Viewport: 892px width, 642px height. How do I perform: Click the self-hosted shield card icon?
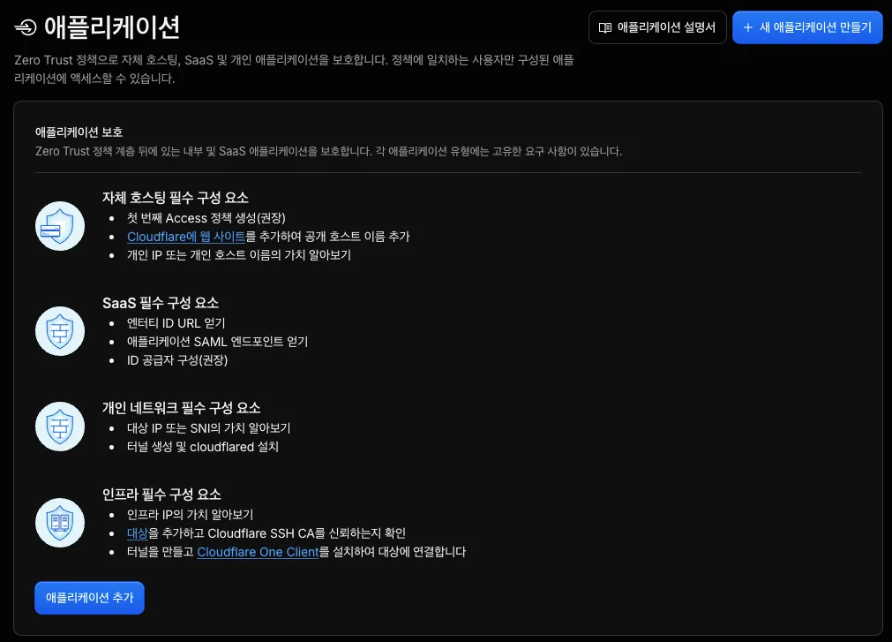coord(60,226)
